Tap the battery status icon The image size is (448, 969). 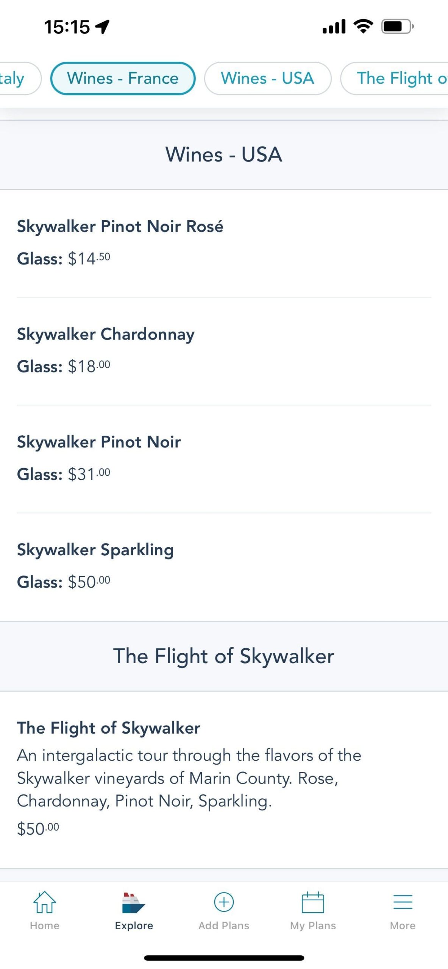coord(397,26)
